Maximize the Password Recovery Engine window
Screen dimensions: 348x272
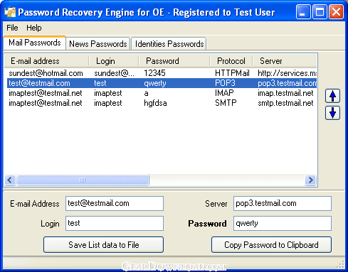point(320,11)
